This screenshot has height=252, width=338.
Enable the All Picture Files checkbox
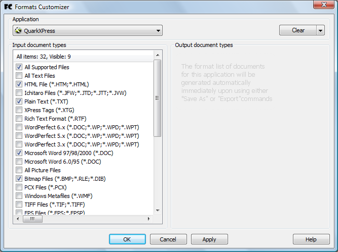point(19,170)
